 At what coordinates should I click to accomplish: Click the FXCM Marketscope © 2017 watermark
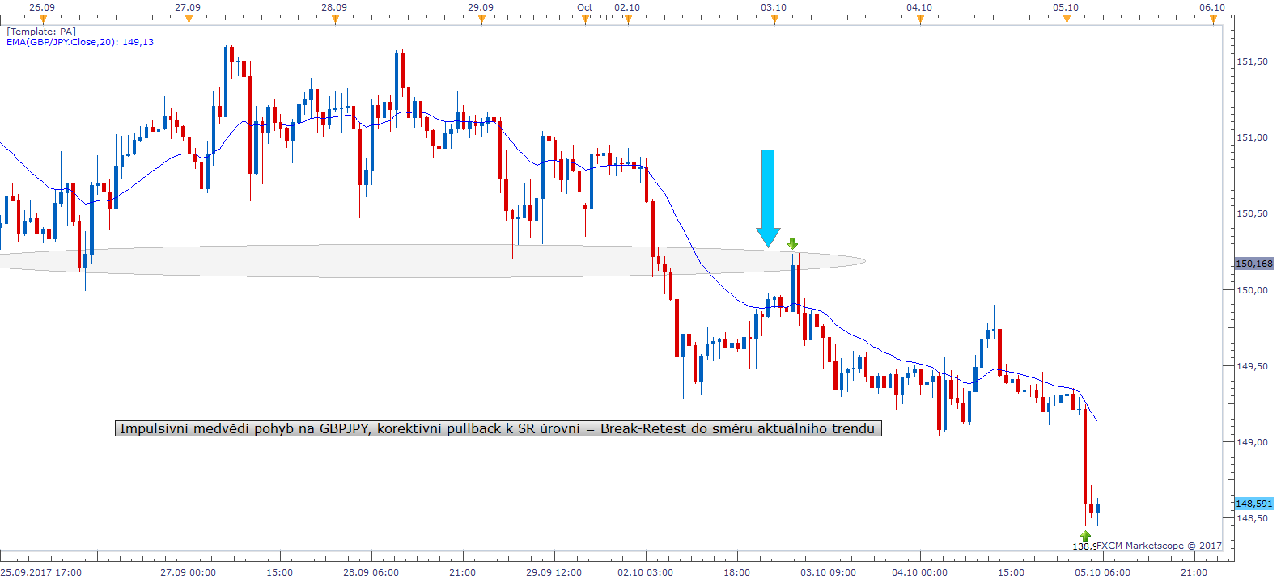[x=1157, y=546]
